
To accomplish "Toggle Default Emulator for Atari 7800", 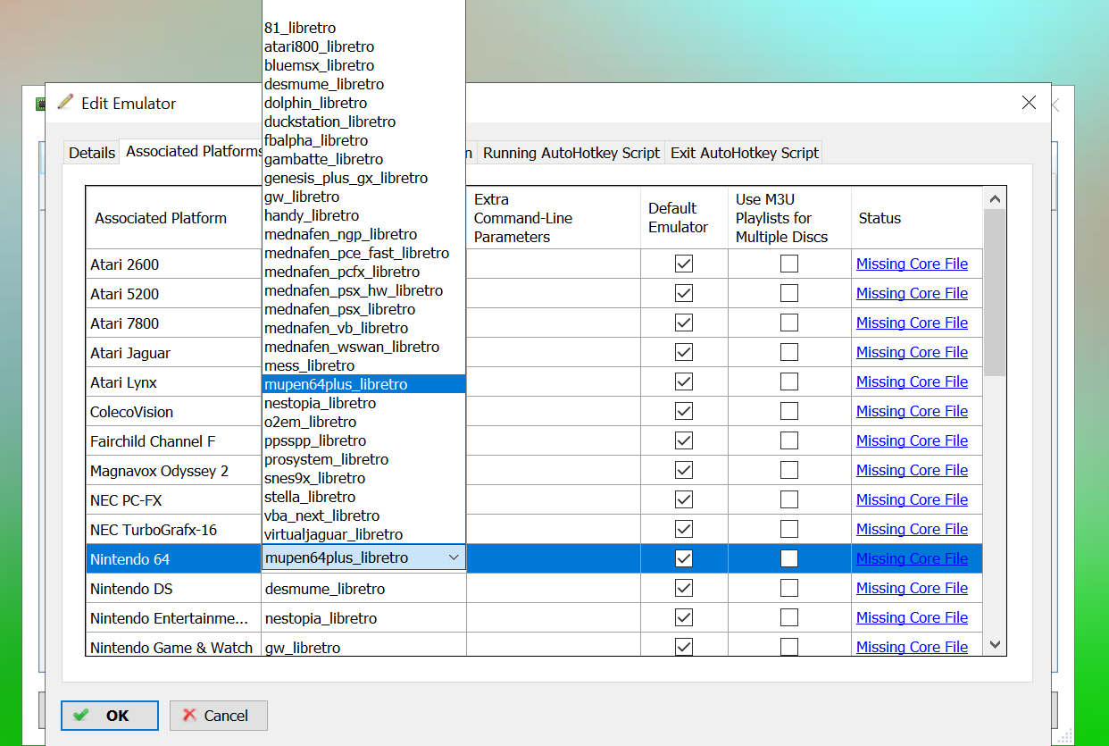I will pos(684,323).
